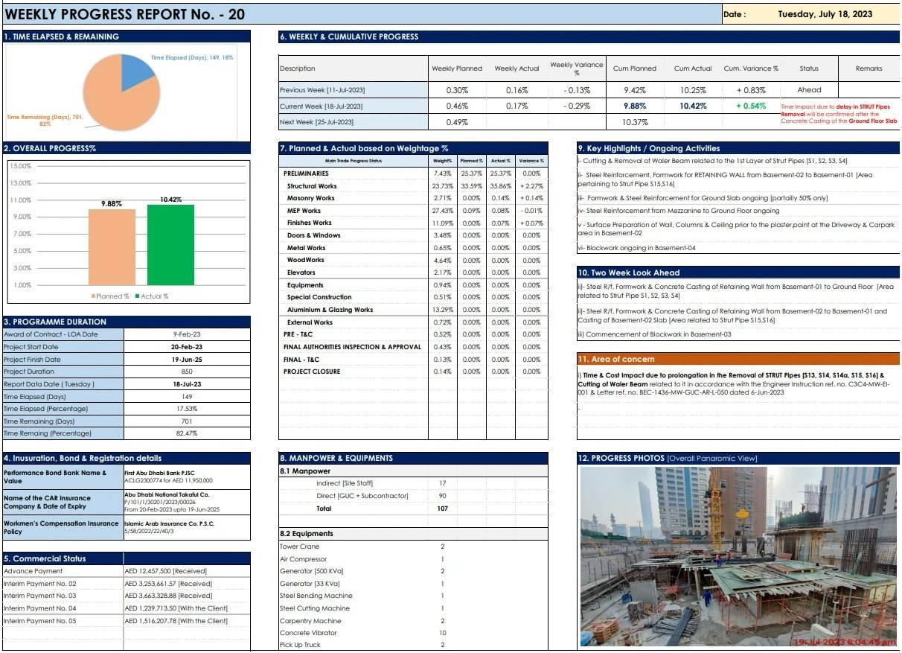Select the Project Finish Date value 19-Jun-25
The image size is (902, 653).
click(187, 360)
